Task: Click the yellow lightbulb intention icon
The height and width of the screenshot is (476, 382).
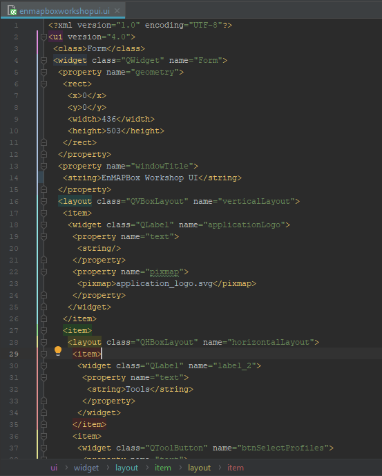Action: click(x=58, y=351)
